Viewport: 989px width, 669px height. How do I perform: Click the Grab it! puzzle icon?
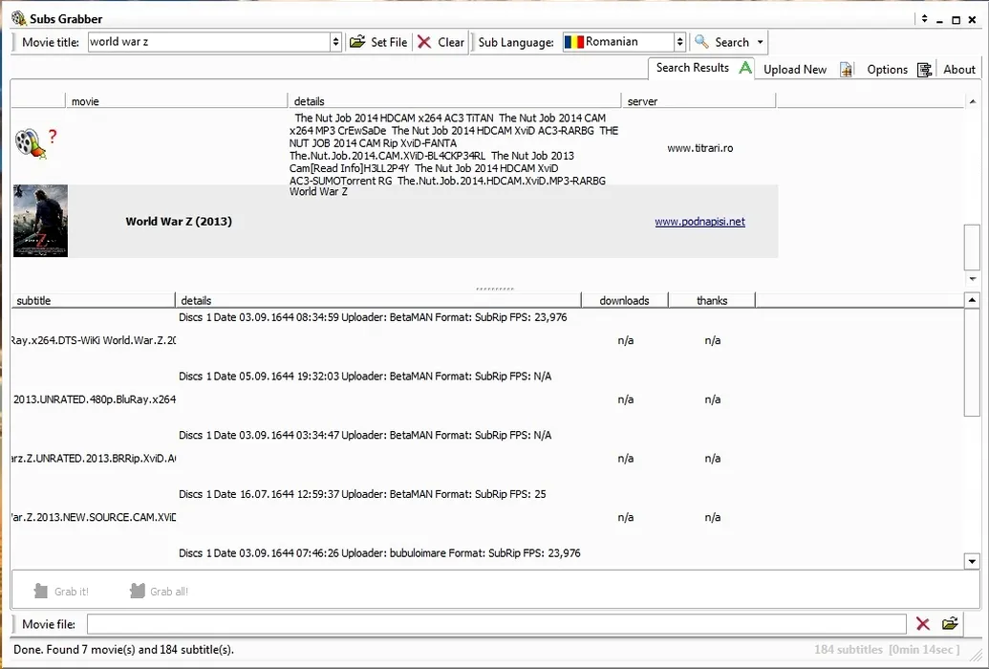click(41, 592)
